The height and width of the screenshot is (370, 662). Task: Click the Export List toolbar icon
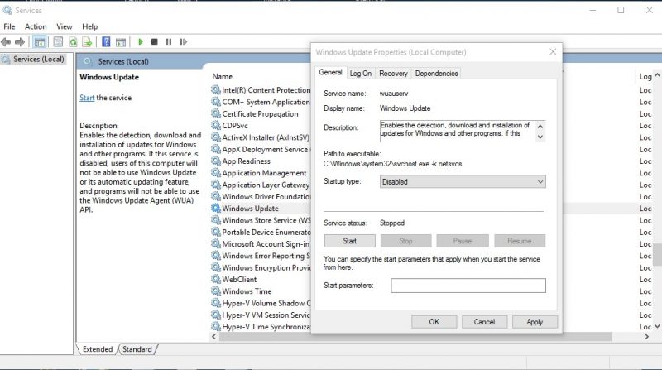click(x=87, y=42)
